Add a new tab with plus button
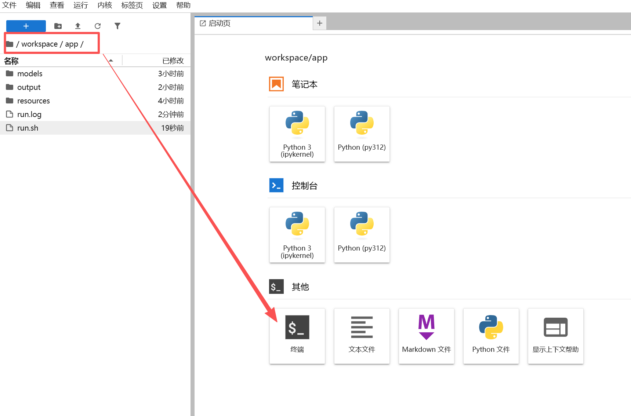Viewport: 631px width, 416px height. point(320,23)
